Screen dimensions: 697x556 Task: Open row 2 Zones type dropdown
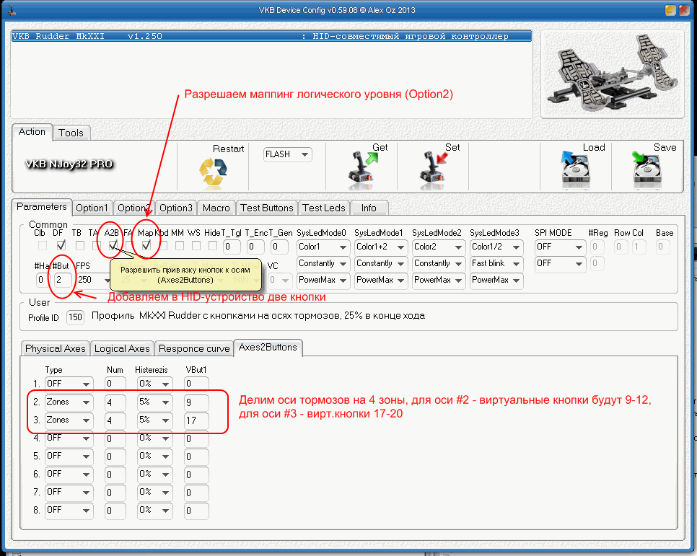tap(69, 402)
